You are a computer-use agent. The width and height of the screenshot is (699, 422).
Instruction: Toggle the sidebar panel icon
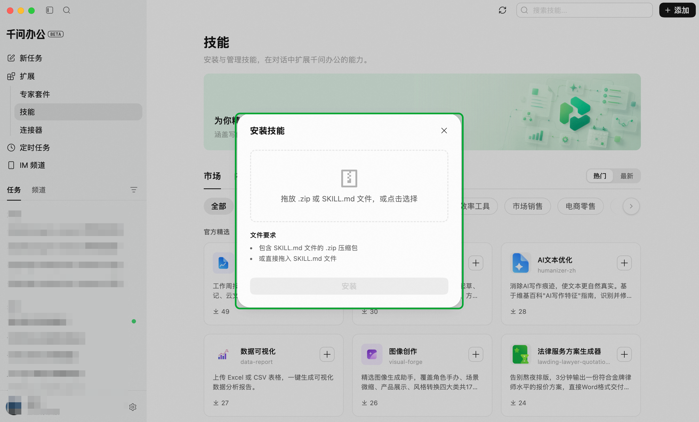(x=50, y=10)
